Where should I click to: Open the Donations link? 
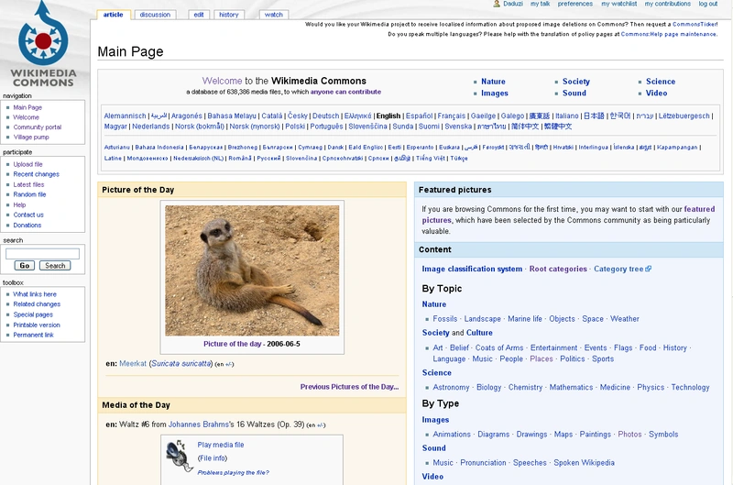pyautogui.click(x=27, y=226)
